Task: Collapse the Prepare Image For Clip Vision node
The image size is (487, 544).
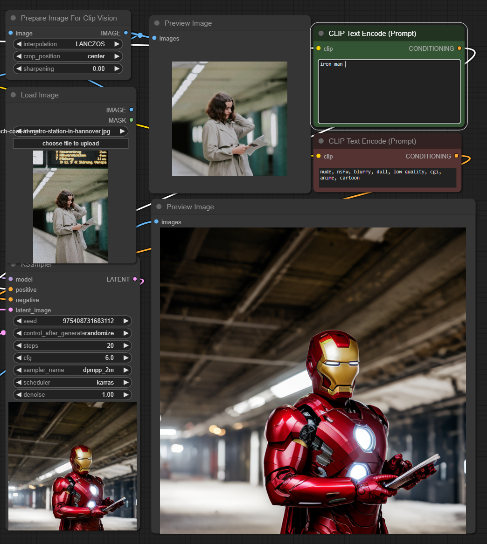Action: point(13,18)
